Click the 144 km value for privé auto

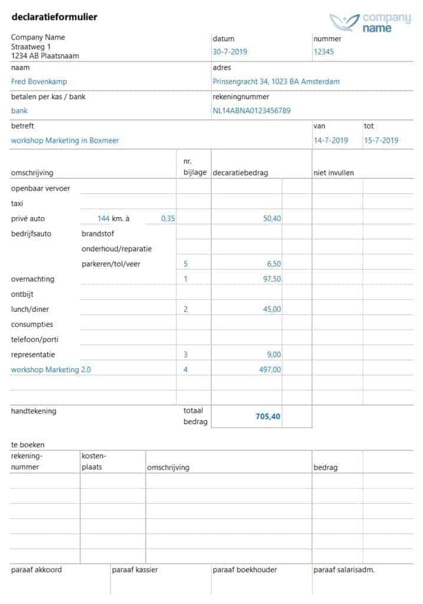[103, 218]
